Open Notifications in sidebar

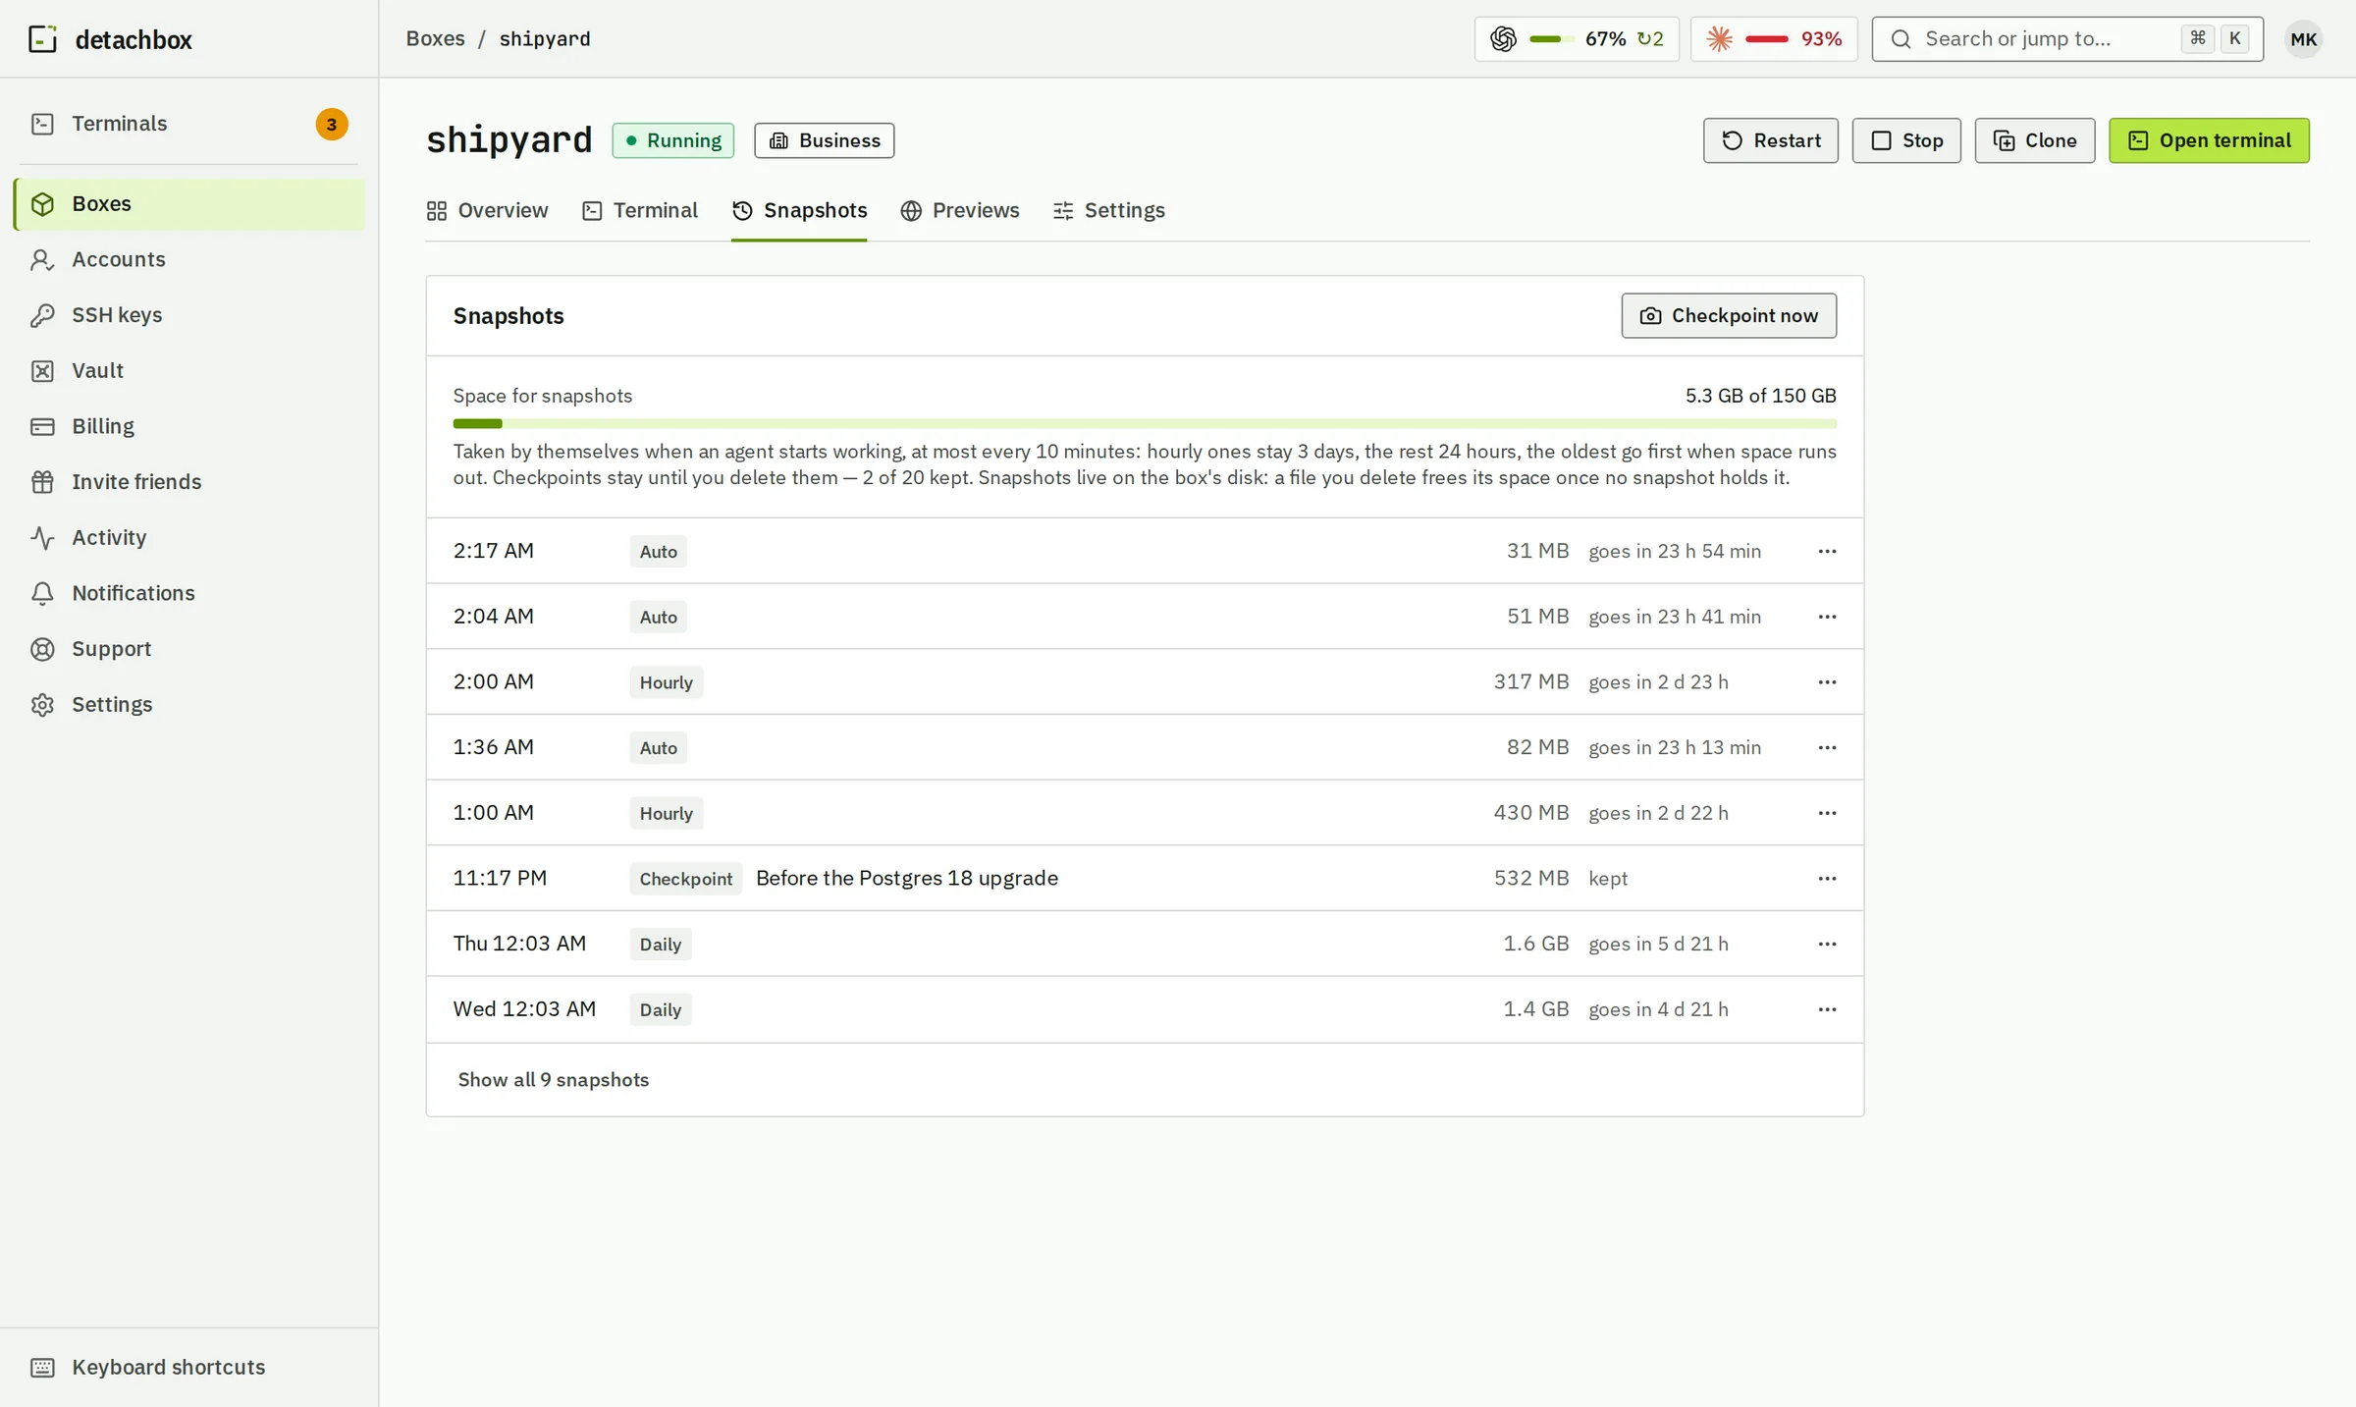tap(188, 593)
